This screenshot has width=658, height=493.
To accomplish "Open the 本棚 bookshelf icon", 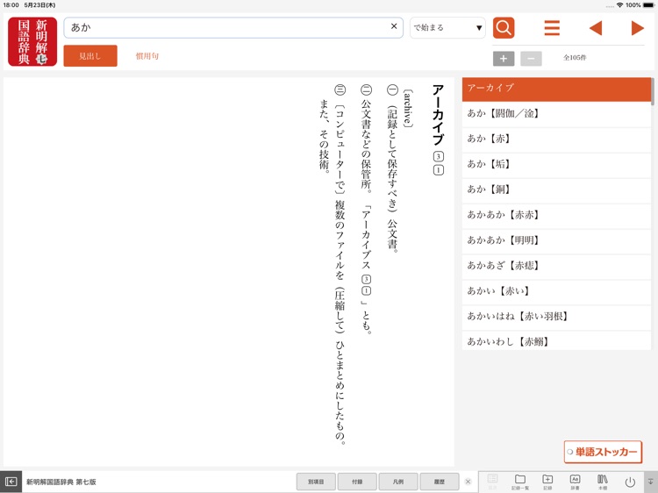I will pos(603,482).
